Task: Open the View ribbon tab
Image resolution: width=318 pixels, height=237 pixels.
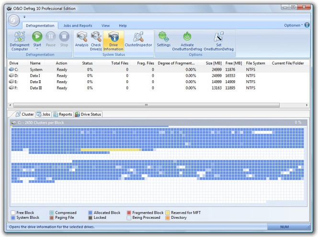Action: (x=105, y=26)
